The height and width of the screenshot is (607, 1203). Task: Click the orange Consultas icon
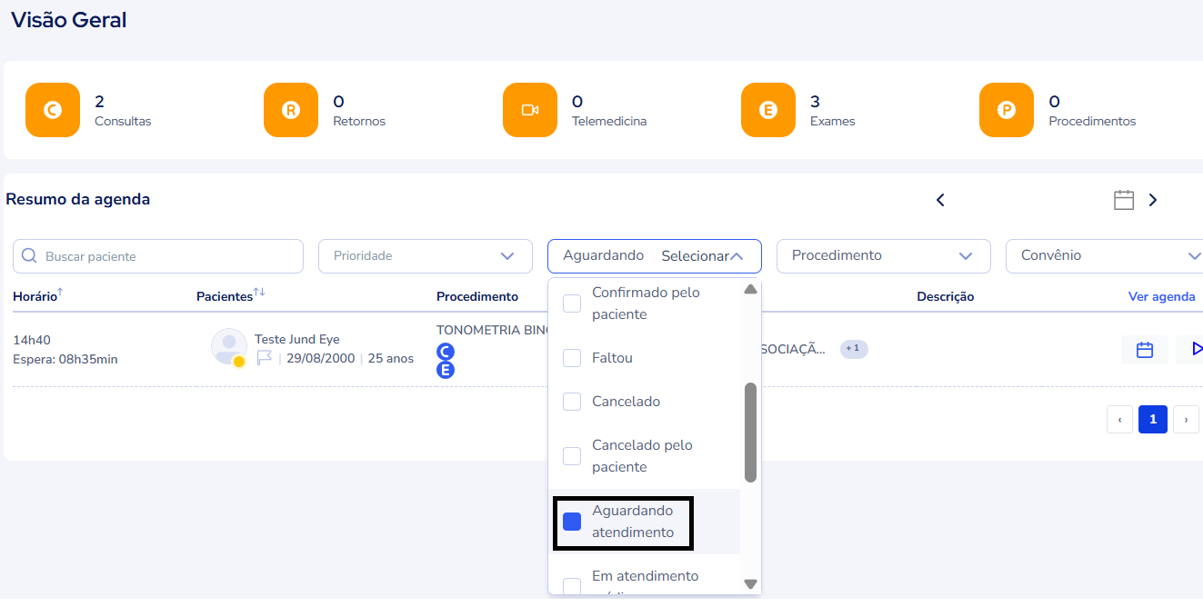53,110
